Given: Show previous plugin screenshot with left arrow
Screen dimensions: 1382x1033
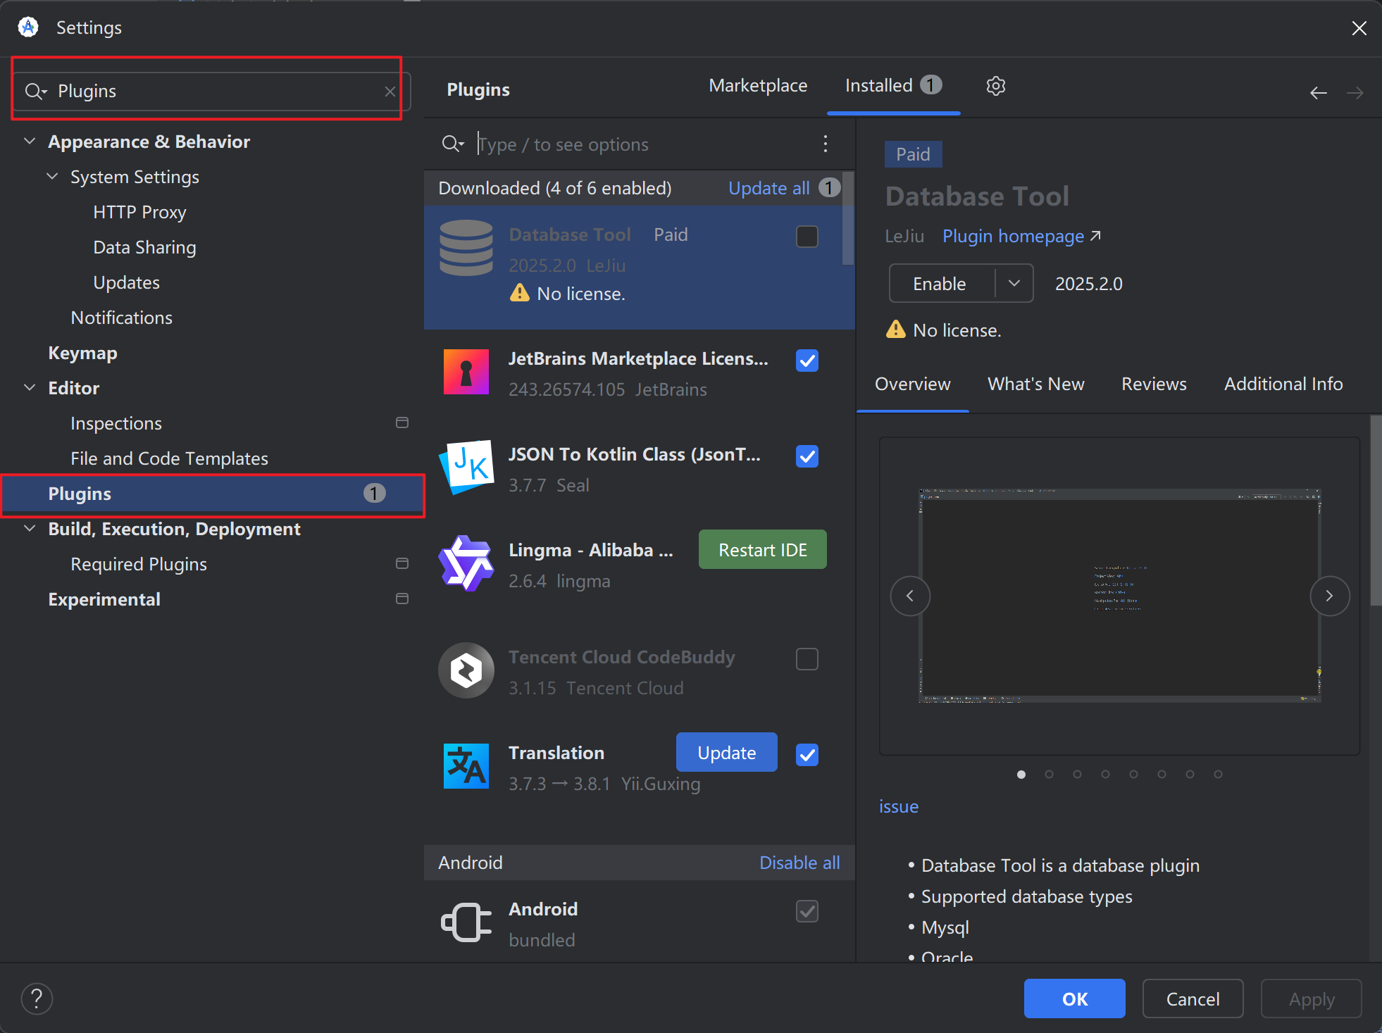Looking at the screenshot, I should pos(909,596).
